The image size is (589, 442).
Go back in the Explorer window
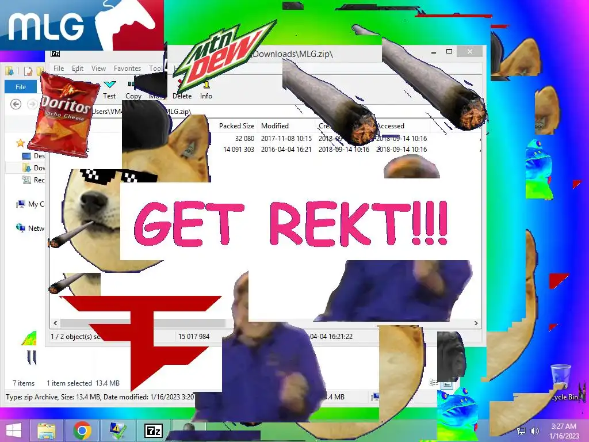click(x=16, y=104)
